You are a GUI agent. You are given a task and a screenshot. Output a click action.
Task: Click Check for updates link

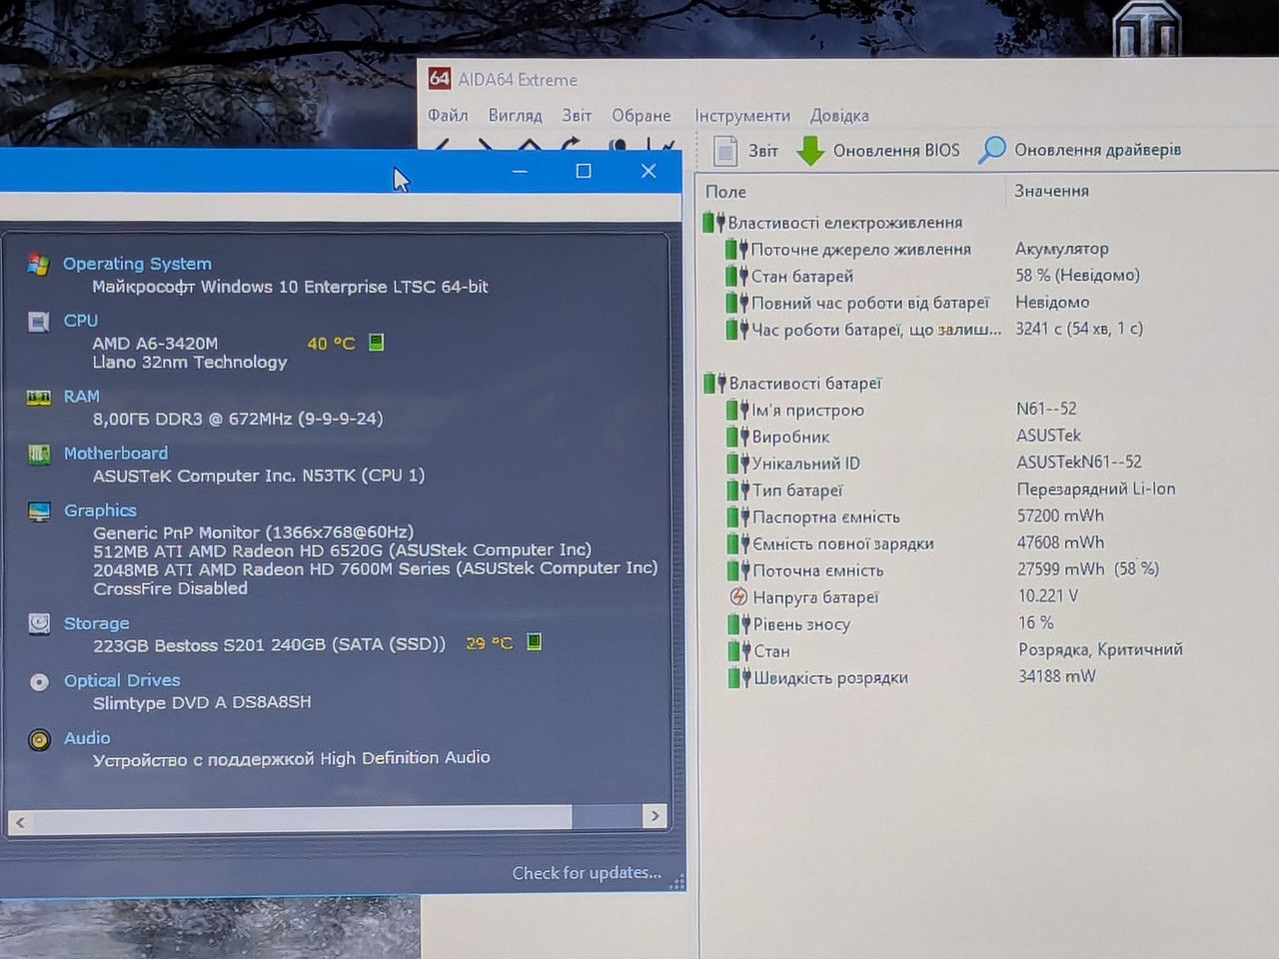coord(587,873)
